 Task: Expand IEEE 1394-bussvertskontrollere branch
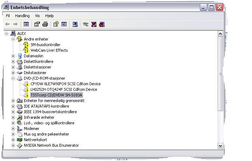tap(13, 112)
